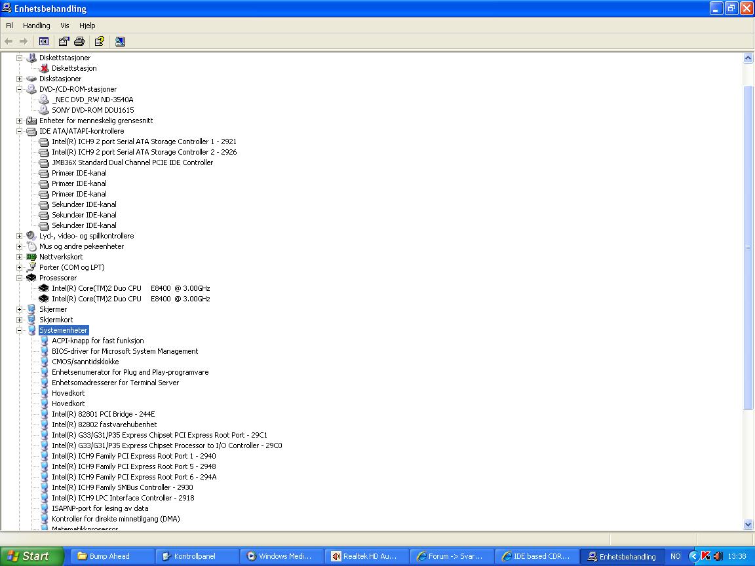755x566 pixels.
Task: Collapse the Diskettstasjoner node
Action: pyautogui.click(x=19, y=58)
